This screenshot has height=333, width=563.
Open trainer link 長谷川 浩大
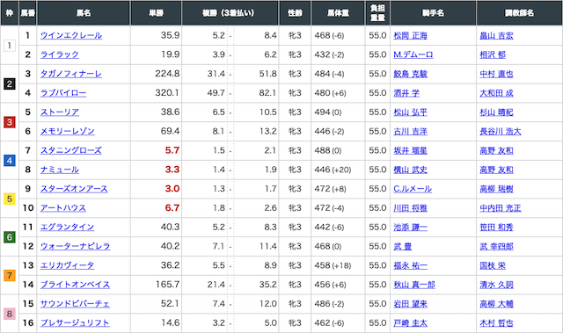coord(501,131)
